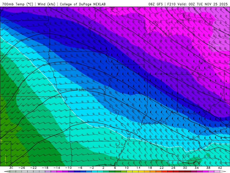The width and height of the screenshot is (230, 173).
Task: Click the '-6' colorbar scale label
Action: (x=80, y=168)
